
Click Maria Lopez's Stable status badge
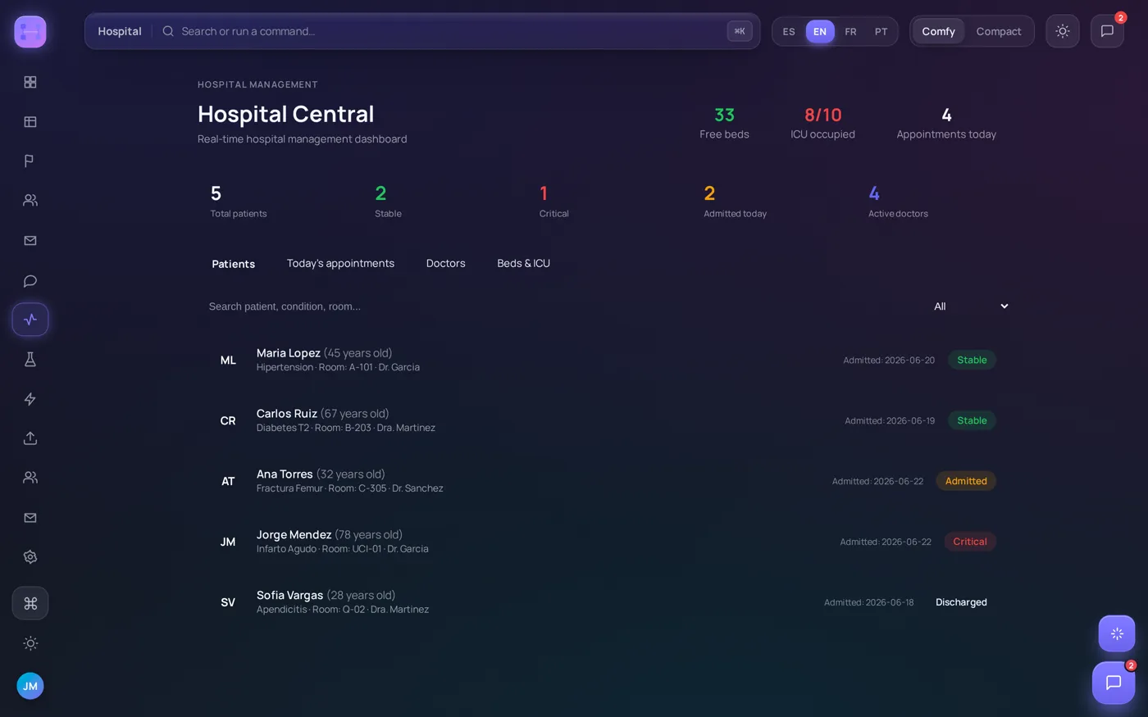[972, 360]
